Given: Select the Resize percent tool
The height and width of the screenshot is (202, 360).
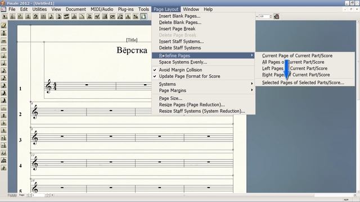Looking at the screenshot, I should point(136,16).
